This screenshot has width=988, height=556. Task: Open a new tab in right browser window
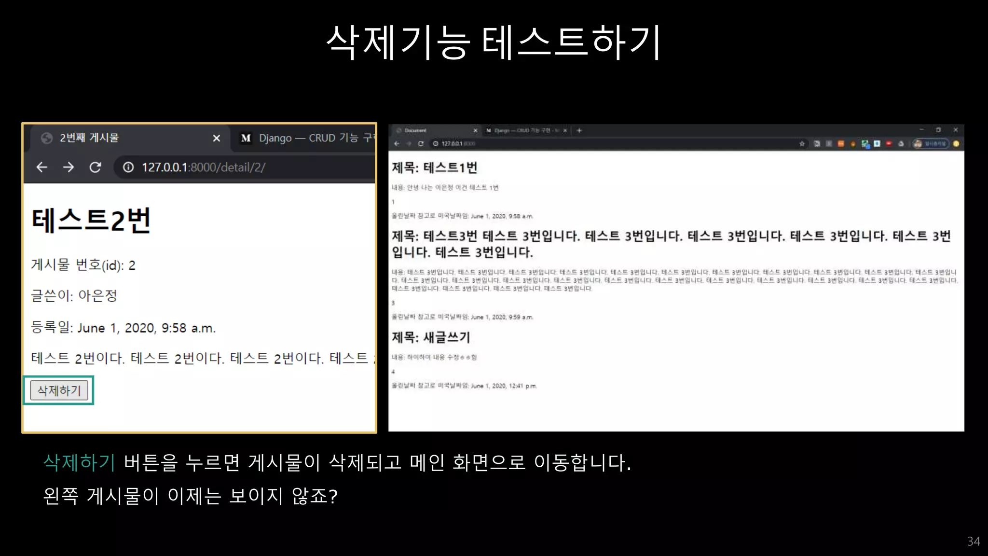click(x=579, y=130)
